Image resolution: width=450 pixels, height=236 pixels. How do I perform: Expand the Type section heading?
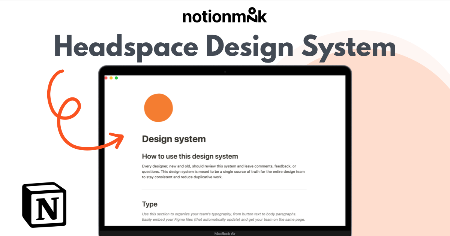tap(149, 204)
